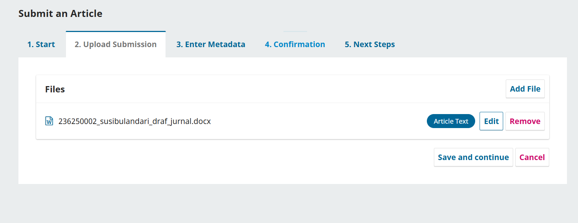
Task: Jump to the 5. Next Steps tab
Action: coord(370,45)
